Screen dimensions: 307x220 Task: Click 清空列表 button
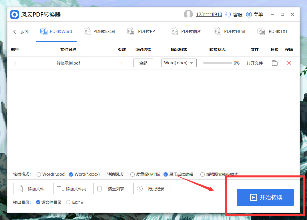point(111,189)
